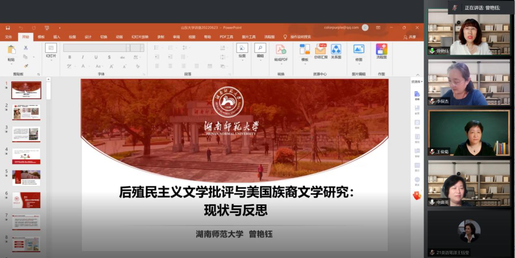Select the Cut scissors icon

pos(26,48)
